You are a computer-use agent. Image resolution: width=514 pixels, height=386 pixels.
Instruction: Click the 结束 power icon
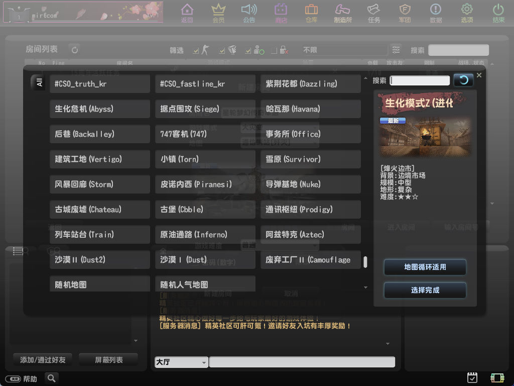pyautogui.click(x=498, y=13)
